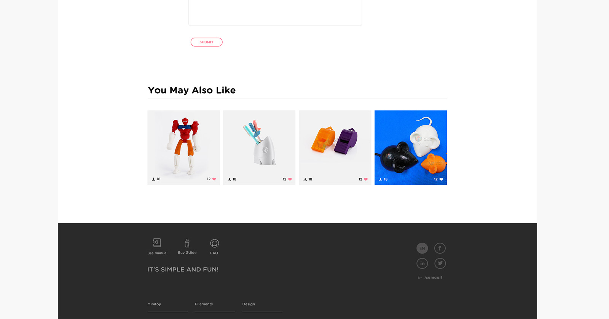Open the mouse models thumbnail
609x319 pixels.
(x=411, y=148)
